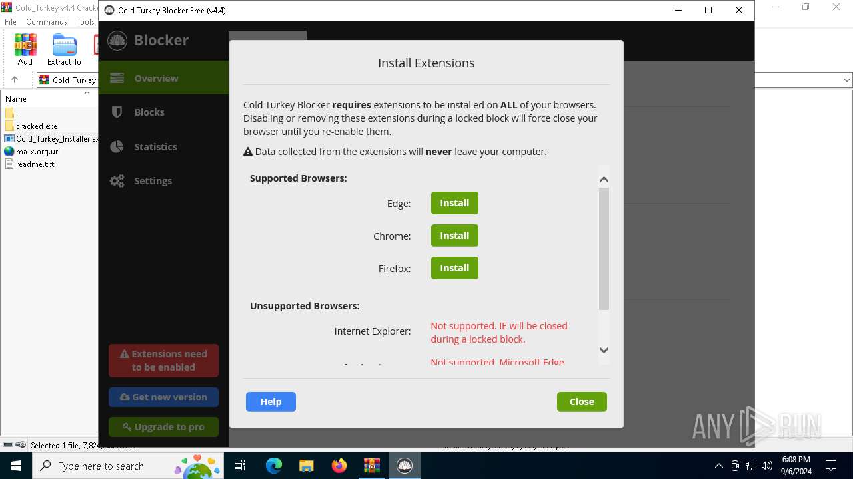Open Help in Install Extensions dialog
The width and height of the screenshot is (853, 479).
pyautogui.click(x=271, y=402)
